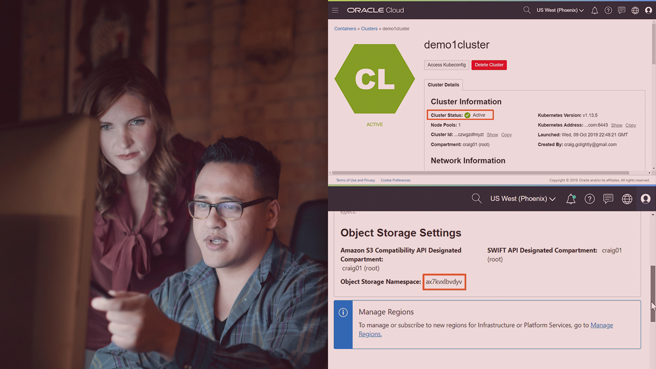The width and height of the screenshot is (656, 369).
Task: Expand the top US West (Phoenix) region dropdown
Action: click(x=560, y=10)
